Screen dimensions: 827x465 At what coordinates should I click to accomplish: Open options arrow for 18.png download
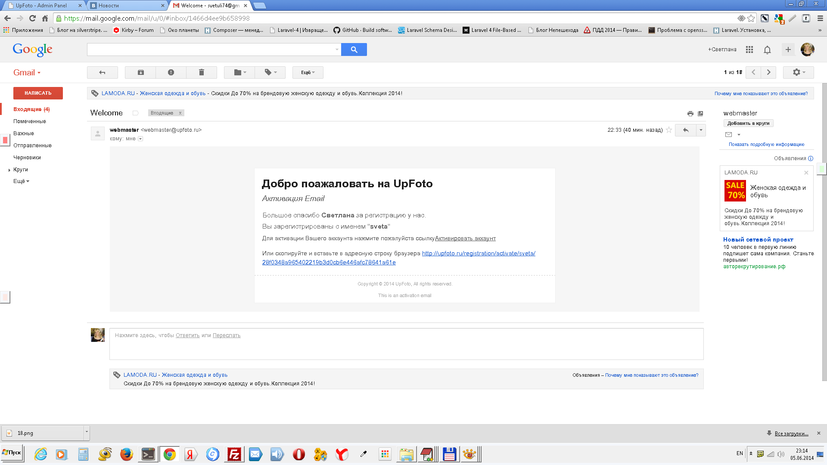[x=87, y=432]
